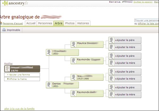
Task: Open the Modifier link above root person
Action: click(8, 63)
